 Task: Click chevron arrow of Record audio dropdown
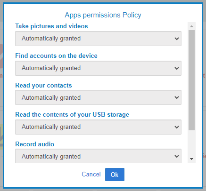point(177,156)
